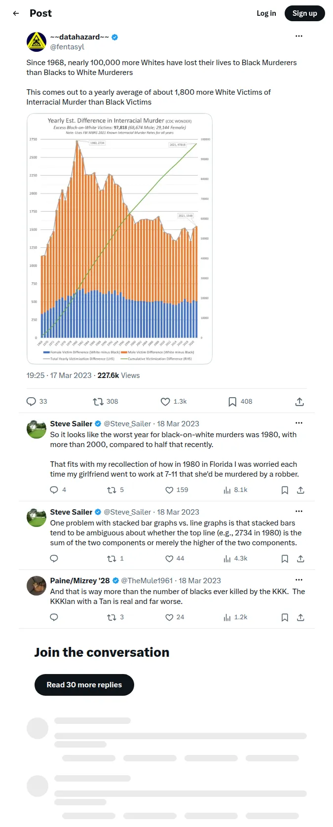Reply to the main post via comment icon

point(31,402)
